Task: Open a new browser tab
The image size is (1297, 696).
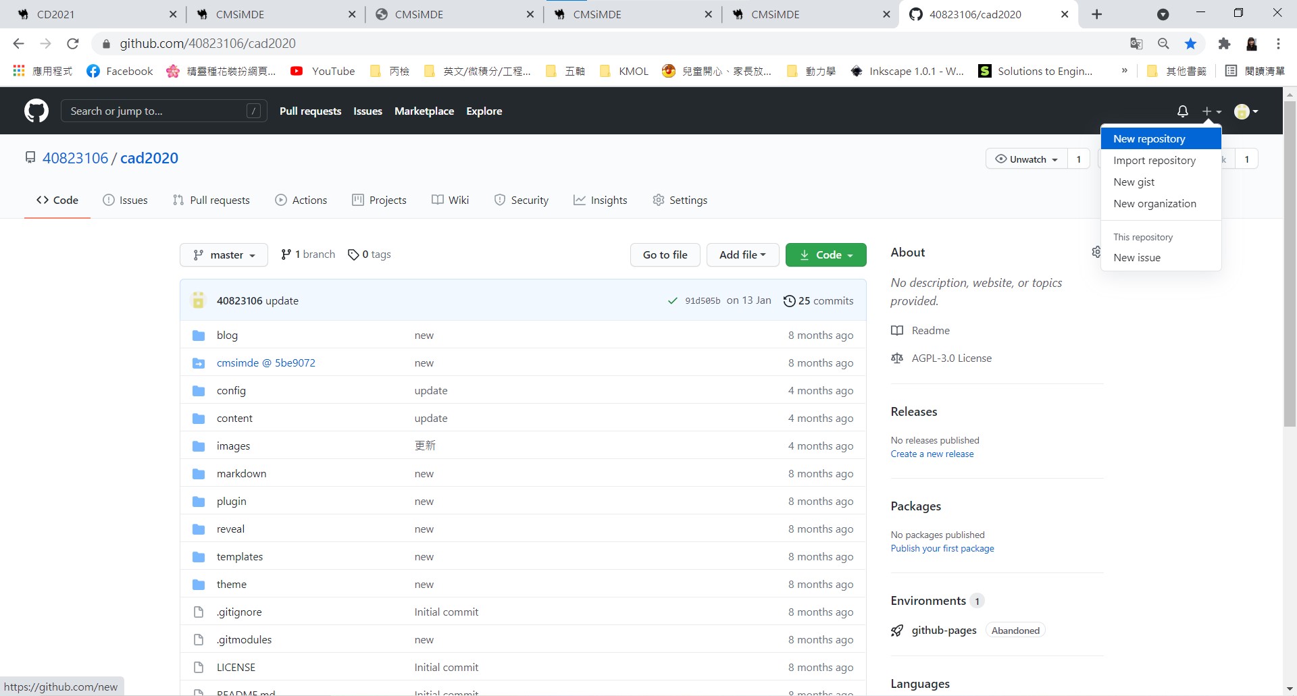Action: coord(1096,14)
